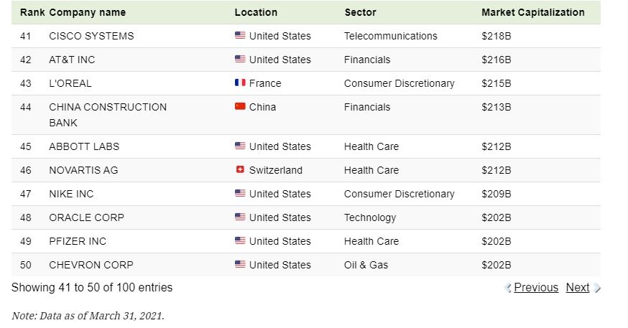628x328 pixels.
Task: Click the France flag icon
Action: click(x=240, y=83)
